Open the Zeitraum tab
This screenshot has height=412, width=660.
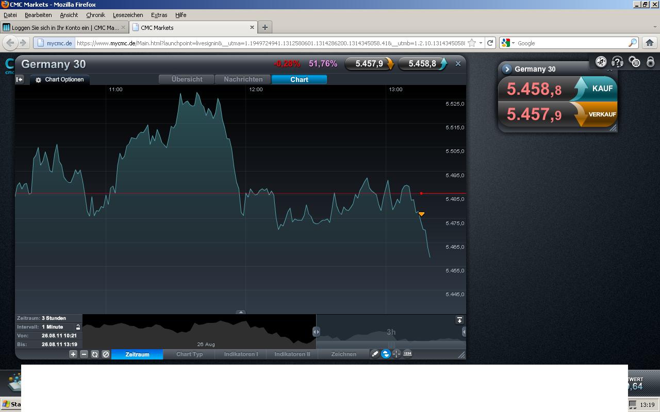click(x=137, y=354)
